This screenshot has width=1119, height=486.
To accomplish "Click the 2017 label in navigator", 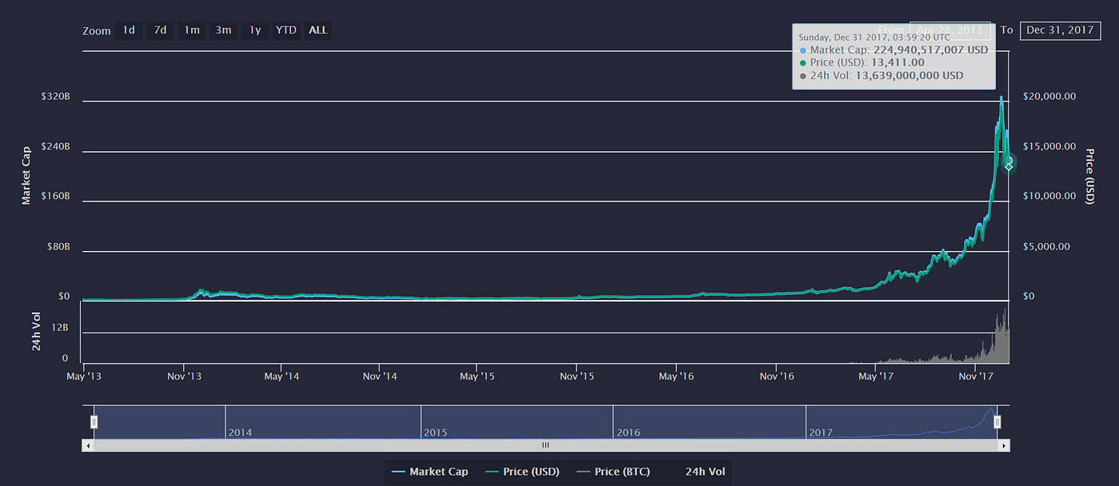I will 821,432.
